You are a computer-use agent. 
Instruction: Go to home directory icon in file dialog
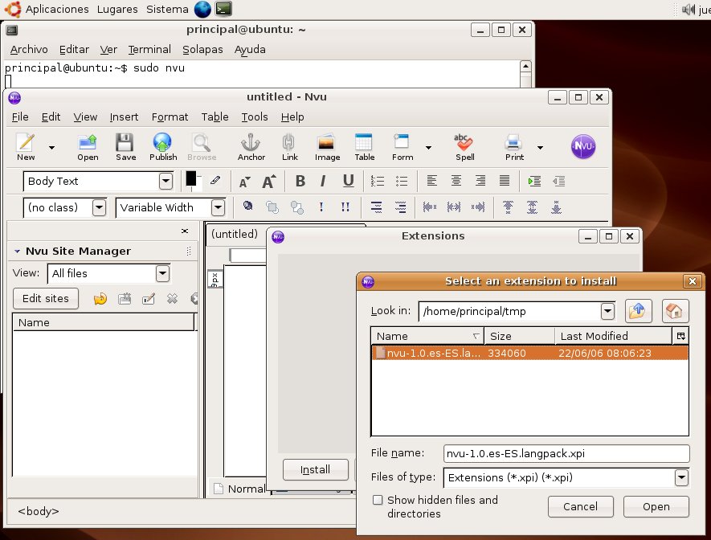(x=676, y=311)
